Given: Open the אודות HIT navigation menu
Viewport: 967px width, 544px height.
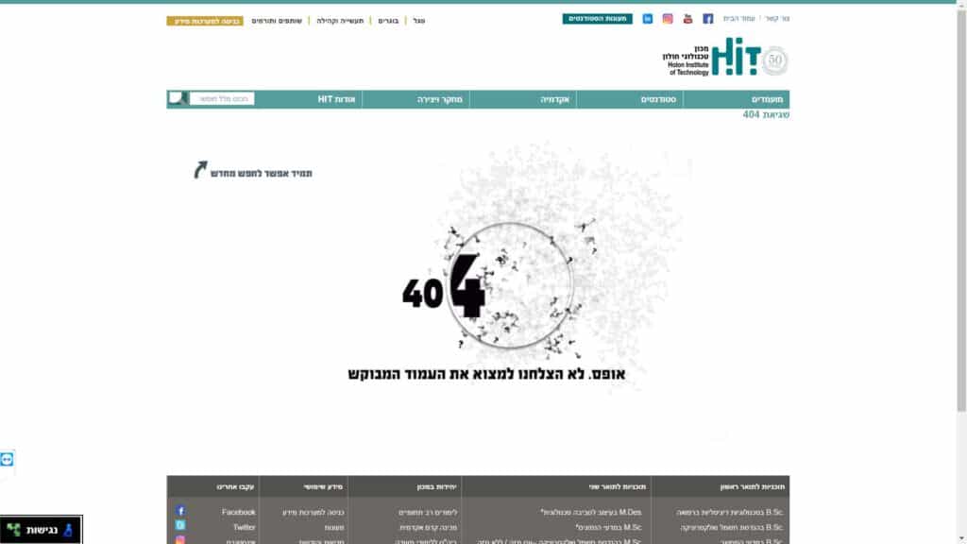Looking at the screenshot, I should point(336,99).
